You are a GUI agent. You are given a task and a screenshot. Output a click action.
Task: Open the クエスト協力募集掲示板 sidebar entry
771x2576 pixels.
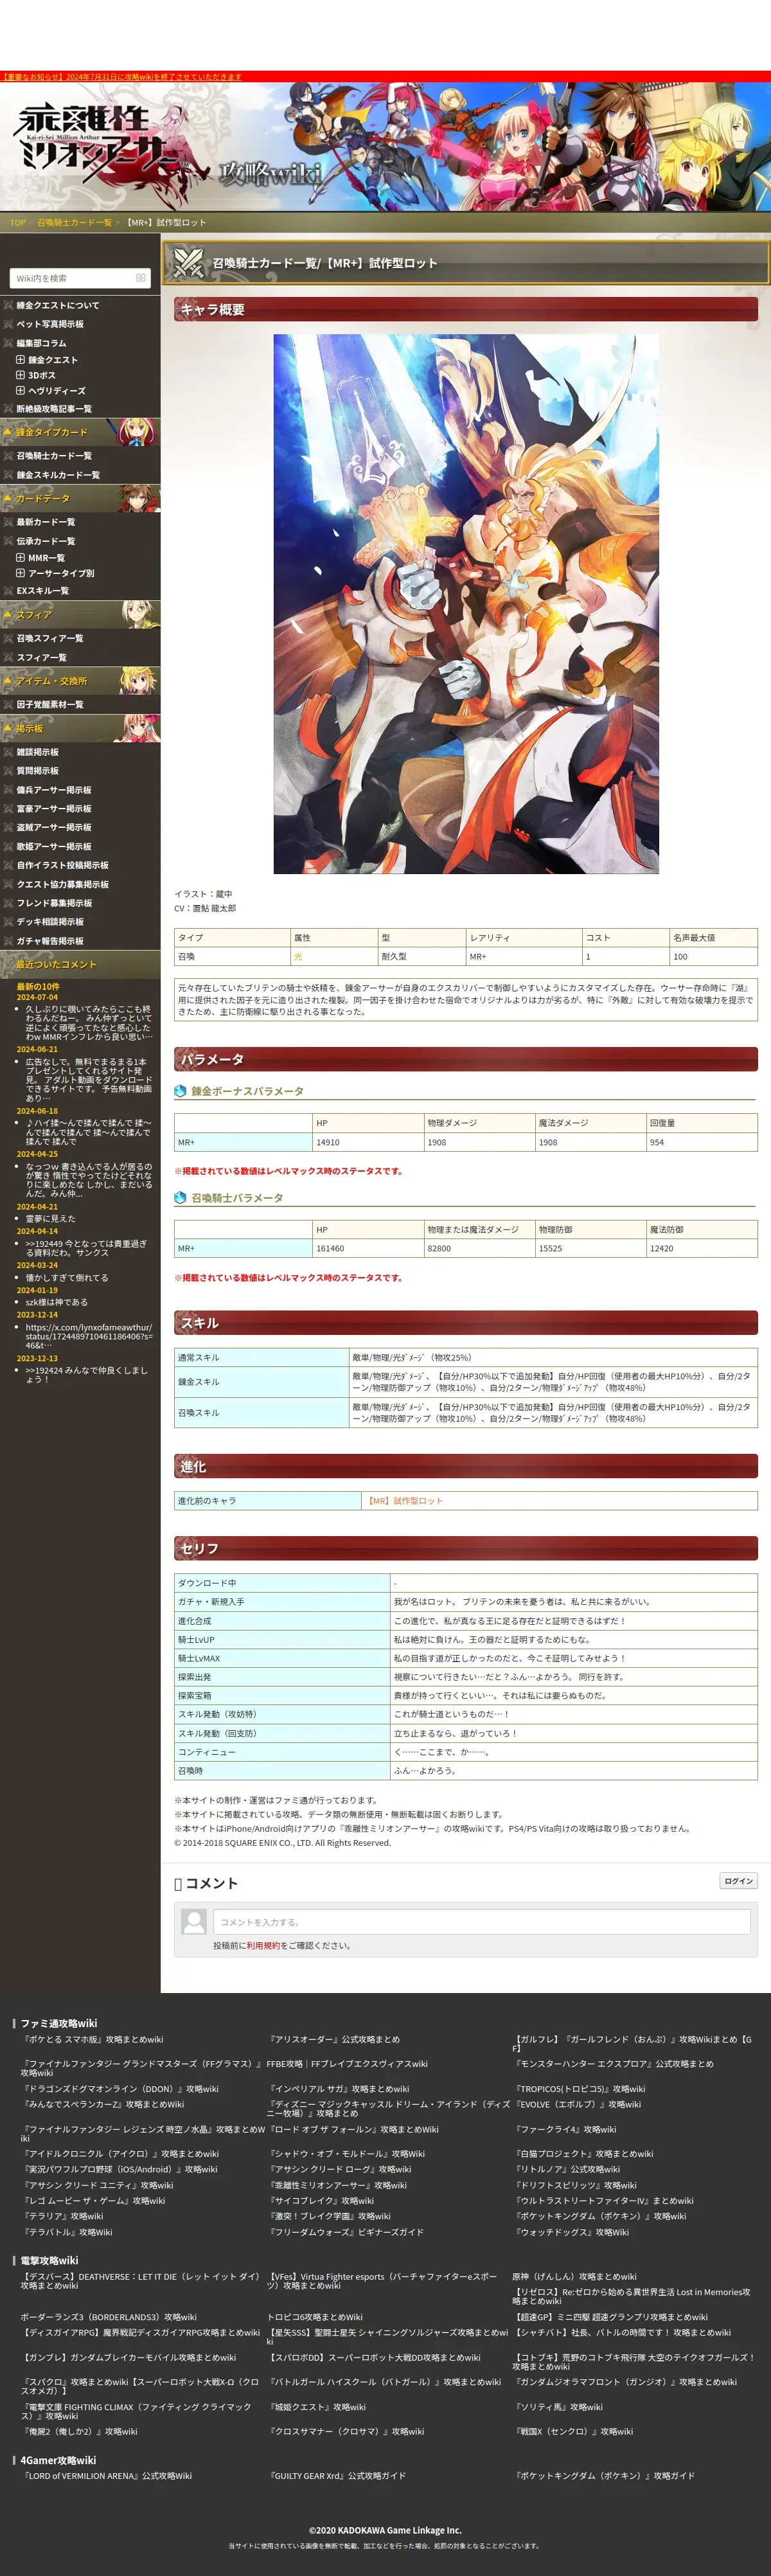(x=63, y=885)
